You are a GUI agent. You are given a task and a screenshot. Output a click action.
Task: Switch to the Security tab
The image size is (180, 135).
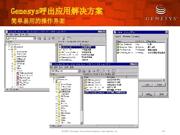[135, 36]
